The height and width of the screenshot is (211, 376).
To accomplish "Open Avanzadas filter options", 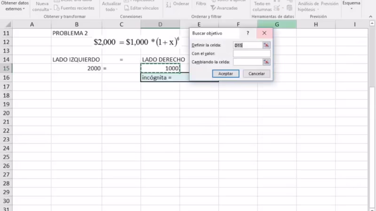I will coord(224,8).
